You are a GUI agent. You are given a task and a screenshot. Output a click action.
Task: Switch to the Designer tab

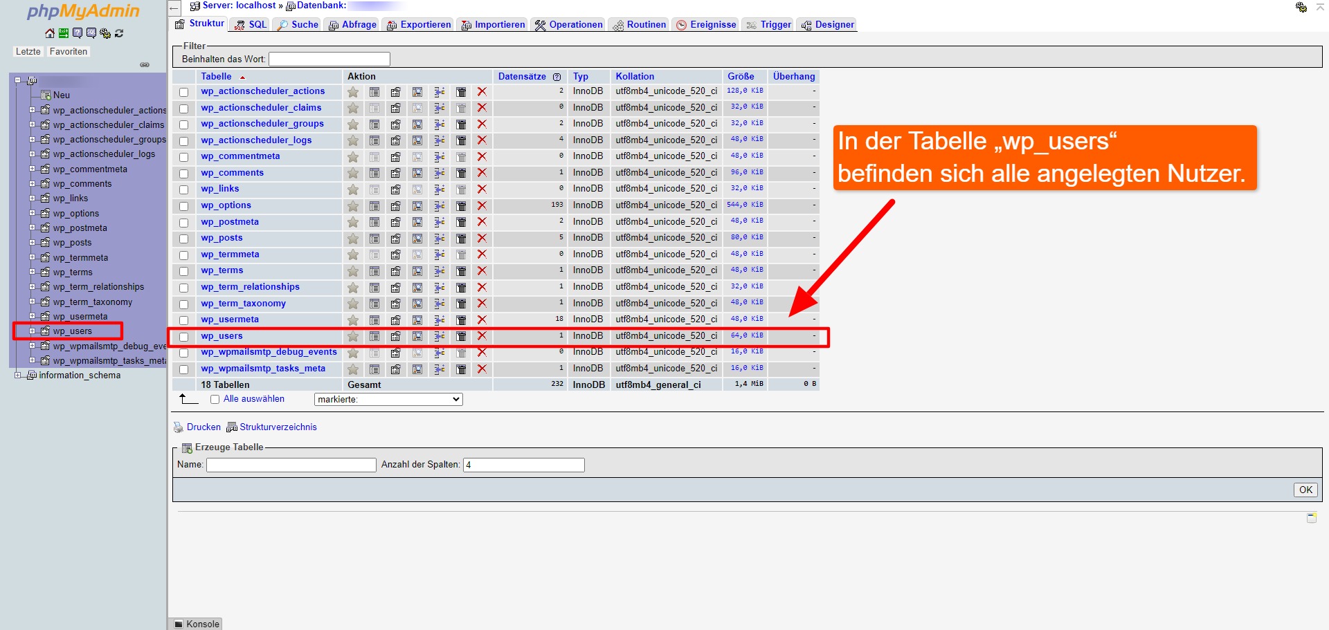click(x=827, y=25)
